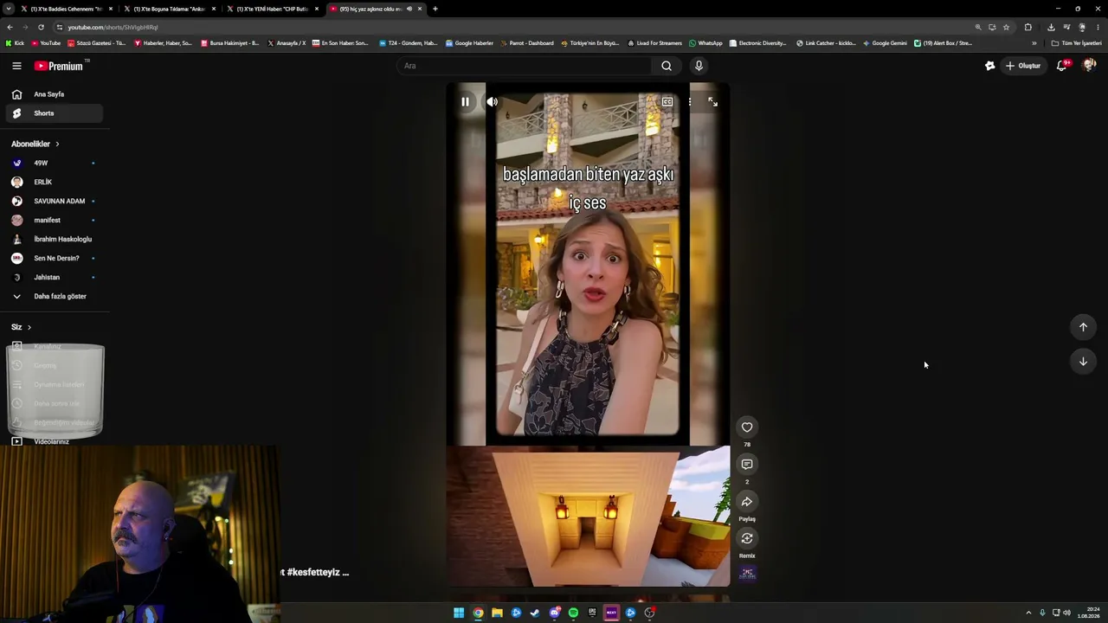
Task: Open the Short's sound thumbnail
Action: tap(747, 573)
